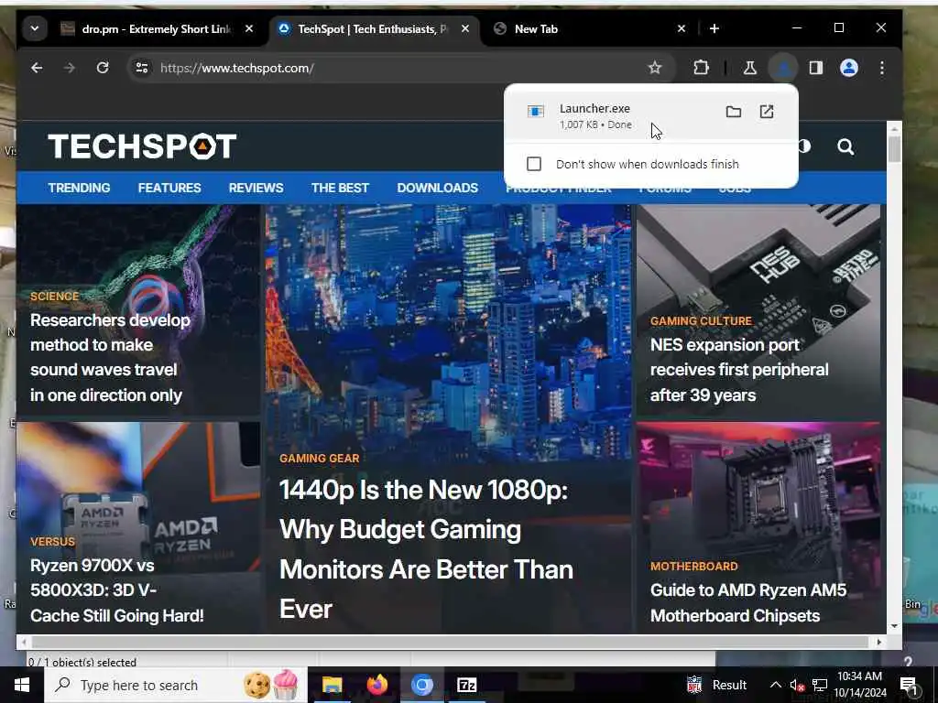Image resolution: width=938 pixels, height=703 pixels.
Task: Open the Extensions puzzle icon
Action: [701, 68]
